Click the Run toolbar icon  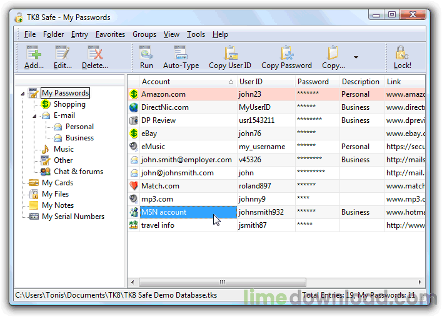pyautogui.click(x=146, y=52)
